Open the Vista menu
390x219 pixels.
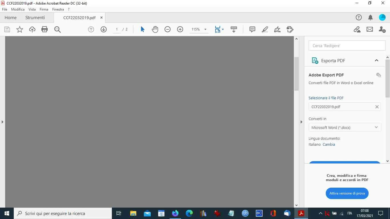coord(32,9)
